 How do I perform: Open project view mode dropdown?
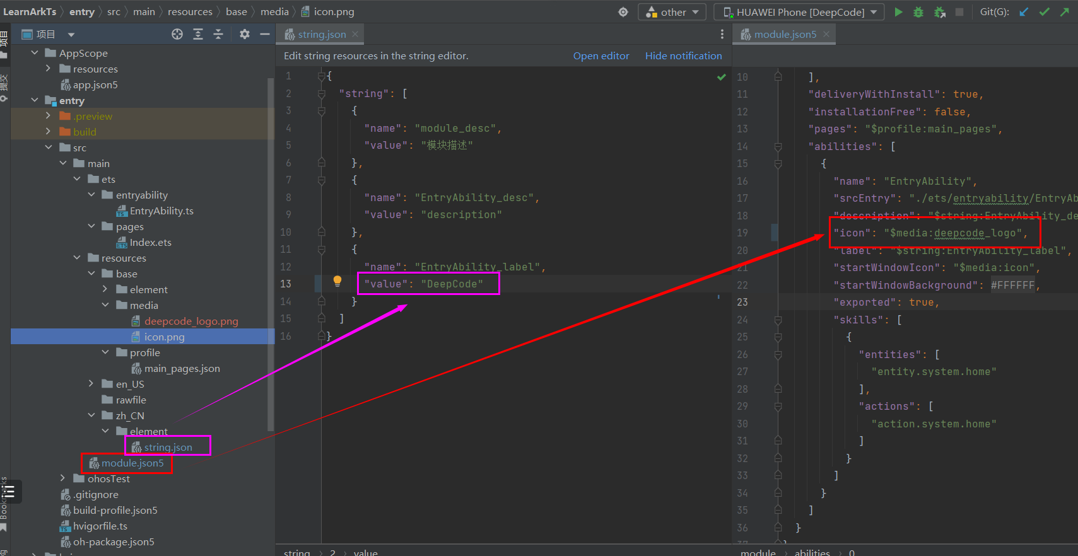71,35
